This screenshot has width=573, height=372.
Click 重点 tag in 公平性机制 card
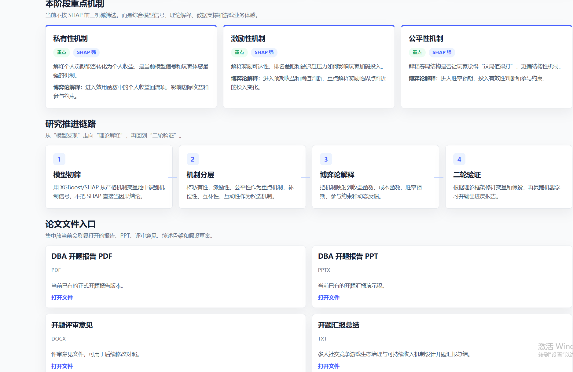[417, 53]
